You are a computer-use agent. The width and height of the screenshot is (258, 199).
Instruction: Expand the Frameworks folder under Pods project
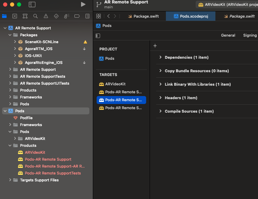tap(10, 125)
